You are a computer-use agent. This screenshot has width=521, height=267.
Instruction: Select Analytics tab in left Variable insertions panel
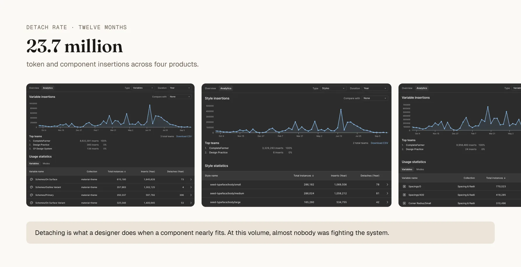pos(48,88)
